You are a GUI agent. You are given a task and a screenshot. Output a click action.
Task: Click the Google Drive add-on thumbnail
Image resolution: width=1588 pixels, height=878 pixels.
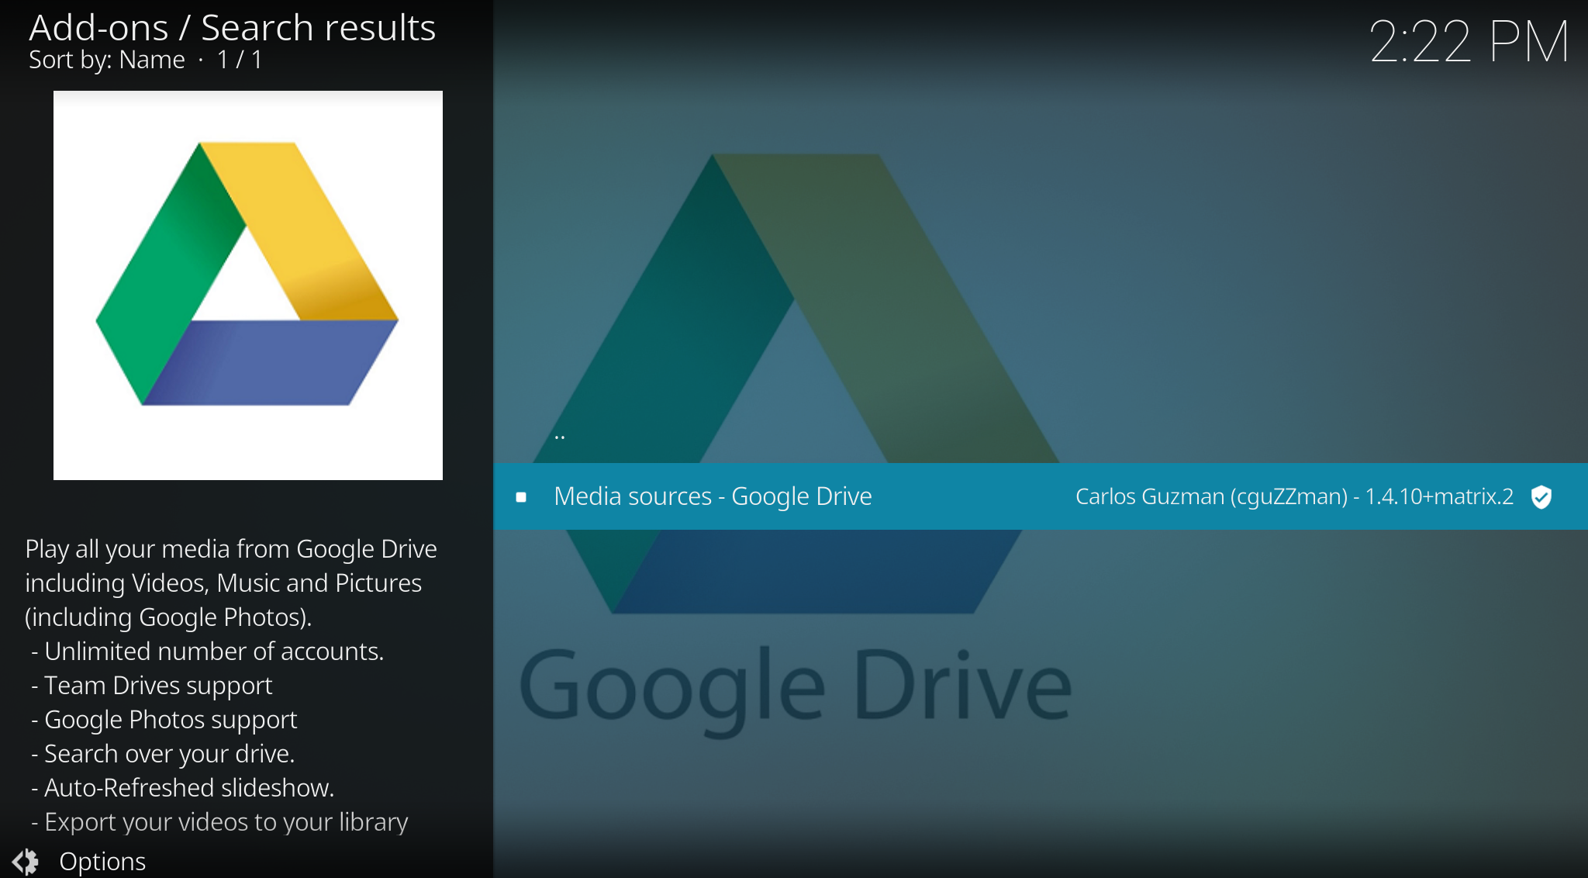pos(248,285)
